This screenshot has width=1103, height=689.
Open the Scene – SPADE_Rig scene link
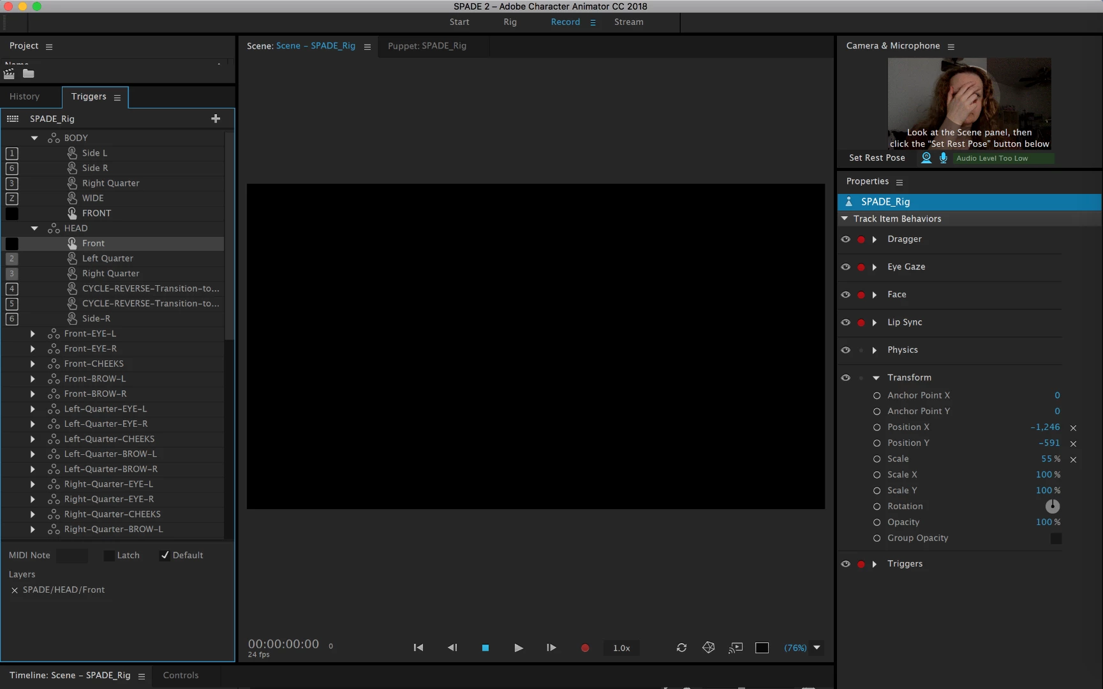tap(316, 46)
